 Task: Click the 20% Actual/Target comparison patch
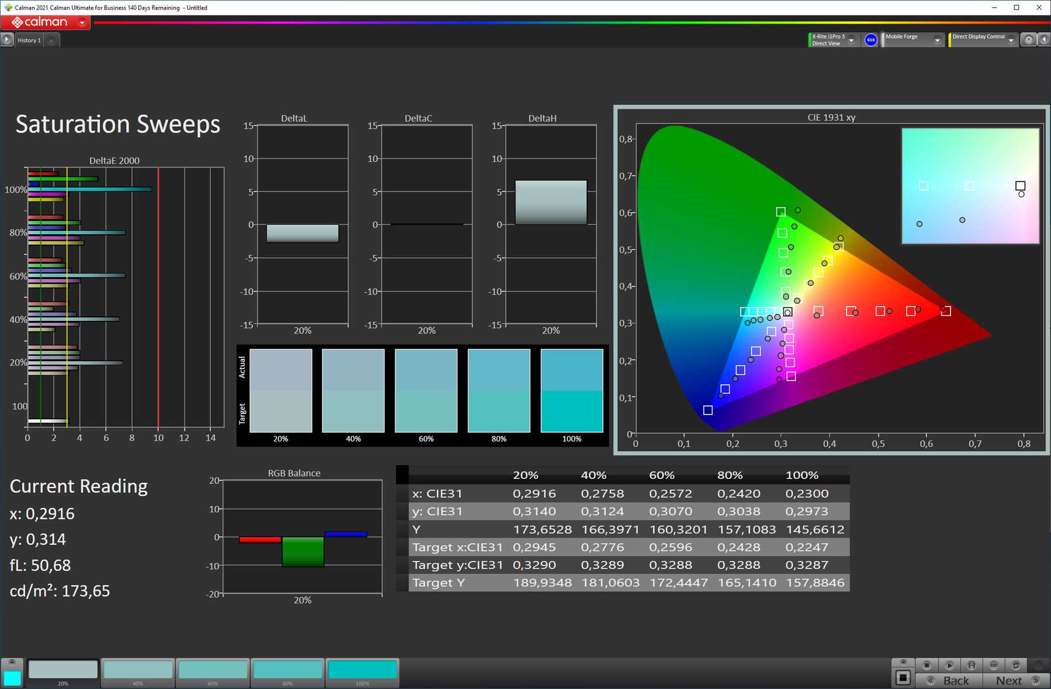pyautogui.click(x=280, y=390)
